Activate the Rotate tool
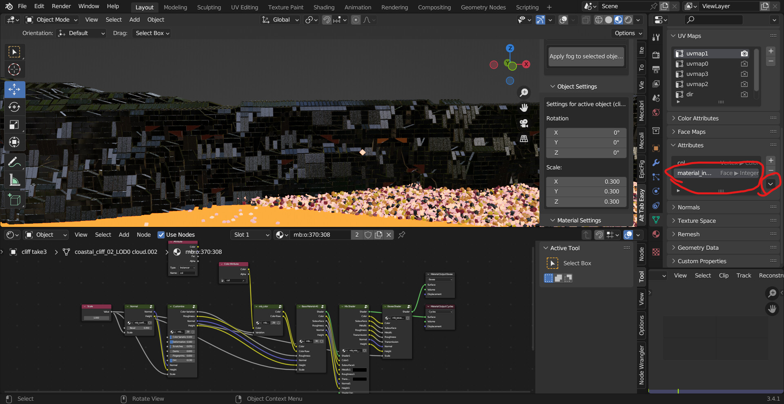This screenshot has width=784, height=404. point(14,107)
